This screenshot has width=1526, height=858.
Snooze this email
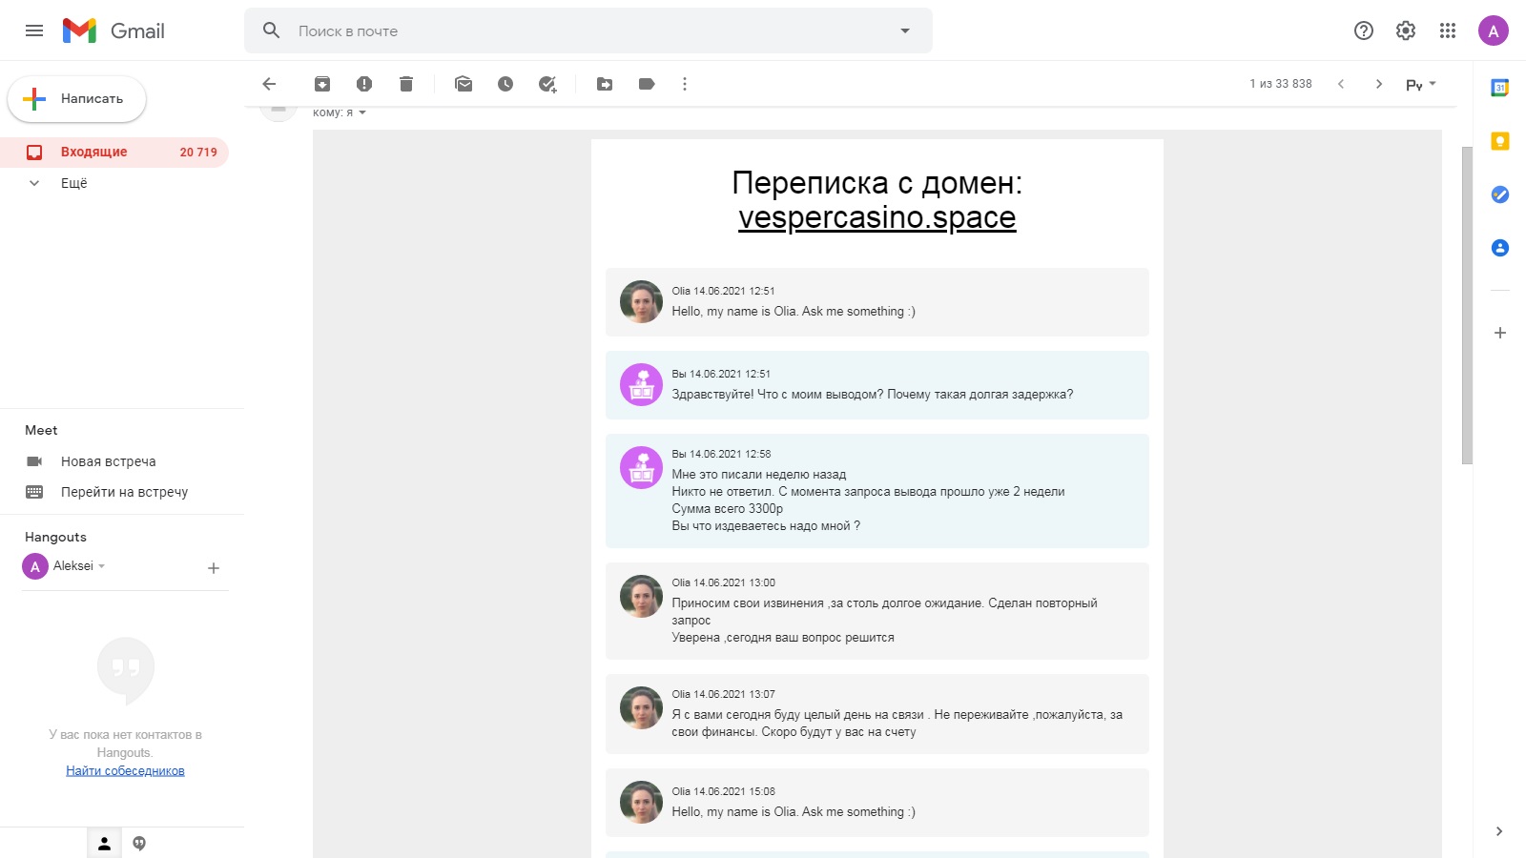click(505, 84)
